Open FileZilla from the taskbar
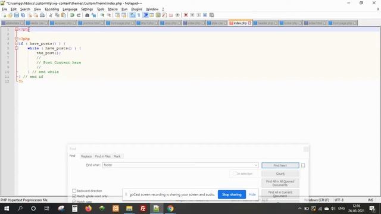381x214 pixels. click(143, 209)
